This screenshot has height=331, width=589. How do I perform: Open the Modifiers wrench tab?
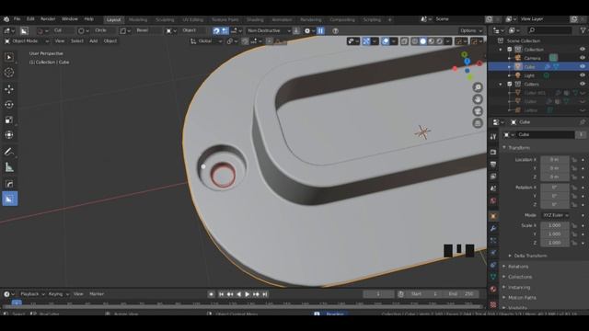tap(493, 228)
